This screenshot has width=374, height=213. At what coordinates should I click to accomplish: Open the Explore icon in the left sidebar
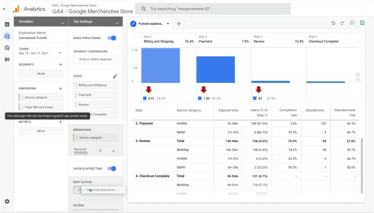(x=7, y=36)
